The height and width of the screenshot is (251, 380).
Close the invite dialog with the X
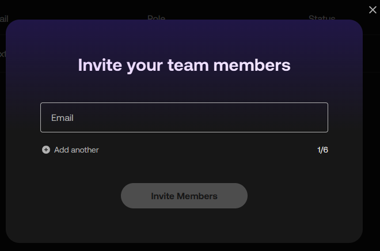click(x=373, y=10)
